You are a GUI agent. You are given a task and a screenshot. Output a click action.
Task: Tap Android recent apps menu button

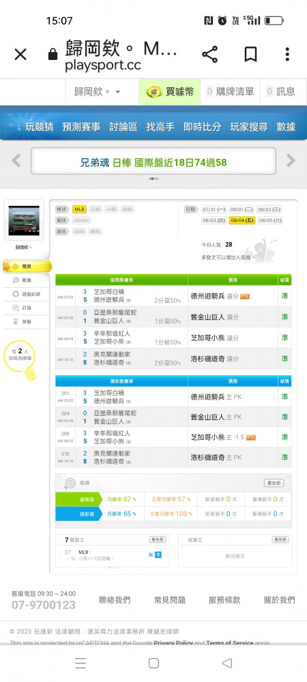(x=81, y=663)
